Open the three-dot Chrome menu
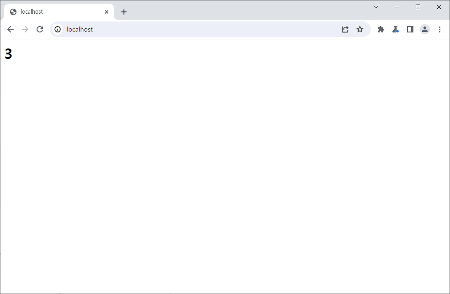The image size is (450, 294). pyautogui.click(x=439, y=29)
